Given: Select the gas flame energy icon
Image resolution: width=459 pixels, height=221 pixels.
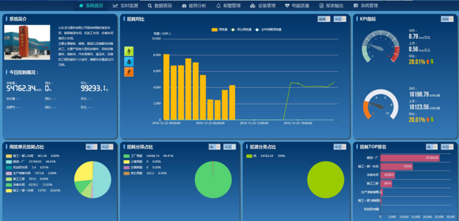Looking at the screenshot, I should pos(129,72).
